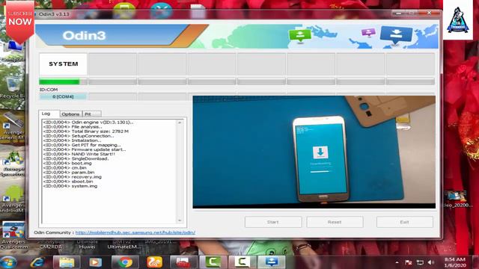Open the volume speaker tray icon
479x269 pixels.
[x=431, y=262]
